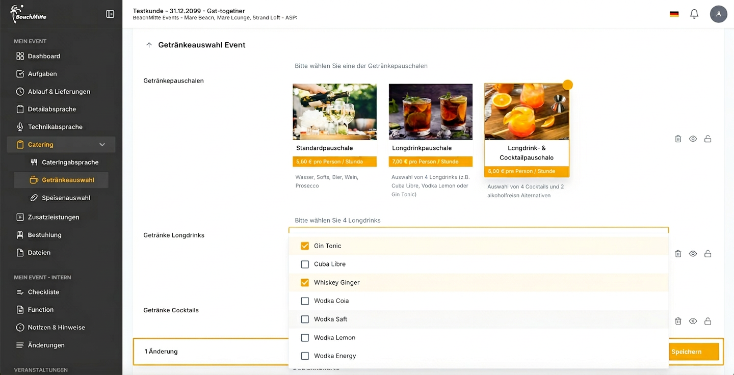734x375 pixels.
Task: Click the notification bell
Action: tap(694, 14)
